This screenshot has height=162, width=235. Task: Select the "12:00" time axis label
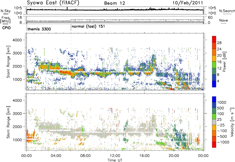tap(115, 156)
